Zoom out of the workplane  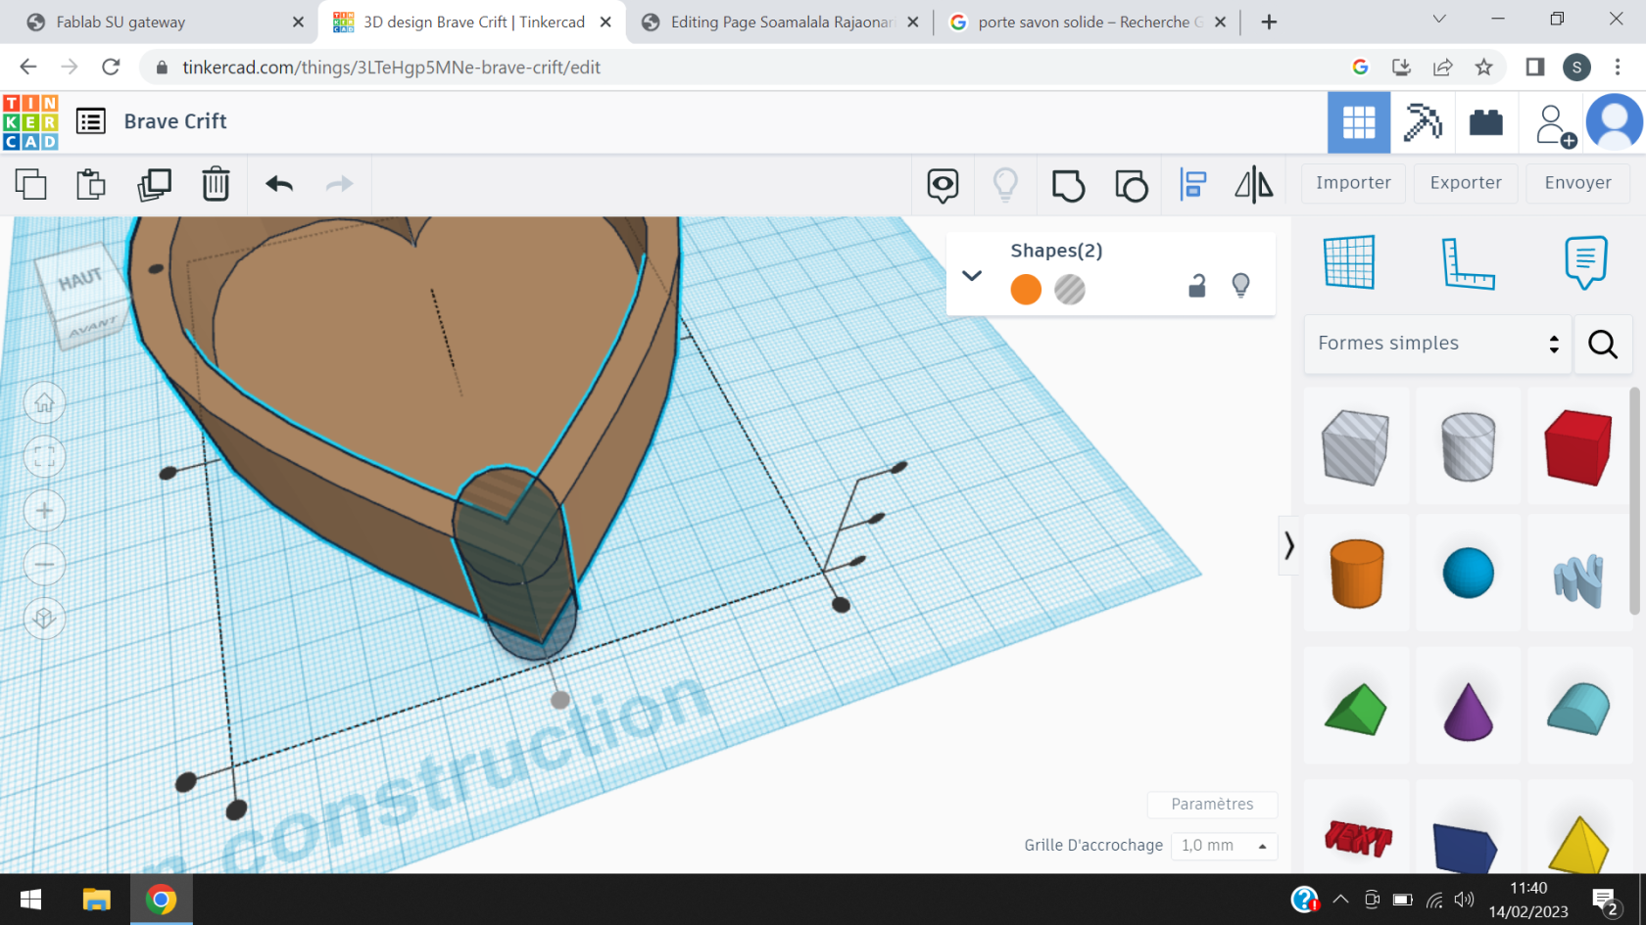tap(44, 564)
